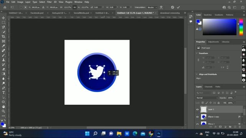The height and width of the screenshot is (138, 246).
Task: Select the Lasso tool
Action: click(3, 27)
